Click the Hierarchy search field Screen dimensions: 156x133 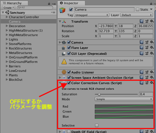tap(35, 8)
